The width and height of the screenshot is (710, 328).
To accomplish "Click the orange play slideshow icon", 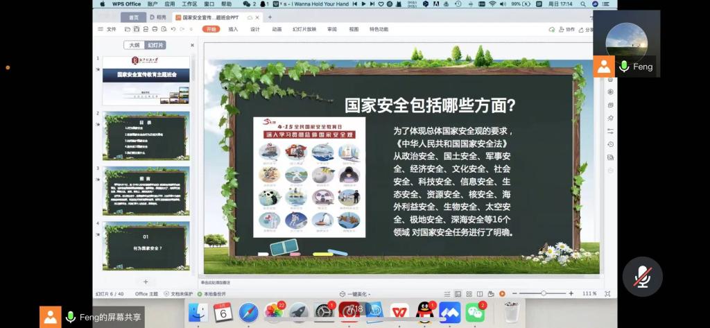I will point(502,293).
